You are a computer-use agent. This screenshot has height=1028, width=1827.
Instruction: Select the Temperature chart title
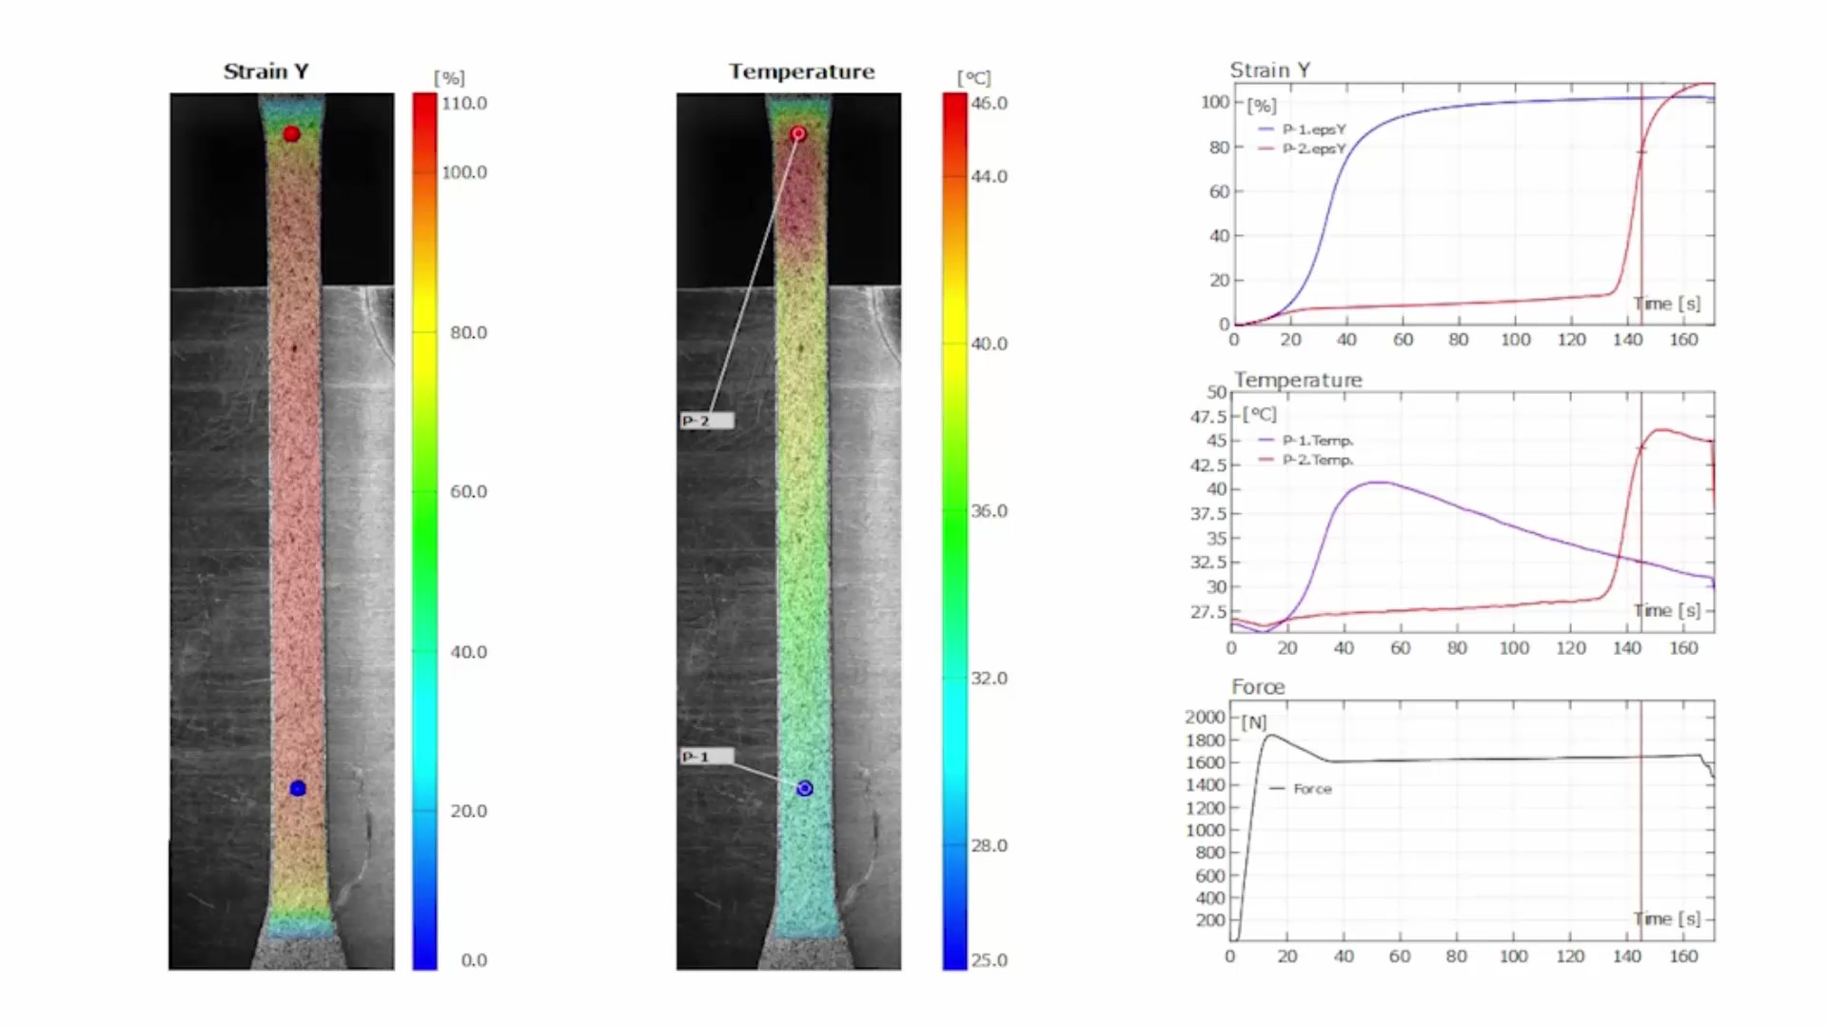click(1297, 379)
